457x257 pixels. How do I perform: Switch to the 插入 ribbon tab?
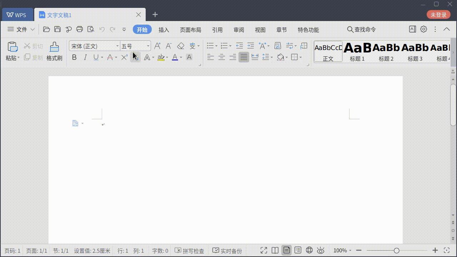pyautogui.click(x=164, y=30)
